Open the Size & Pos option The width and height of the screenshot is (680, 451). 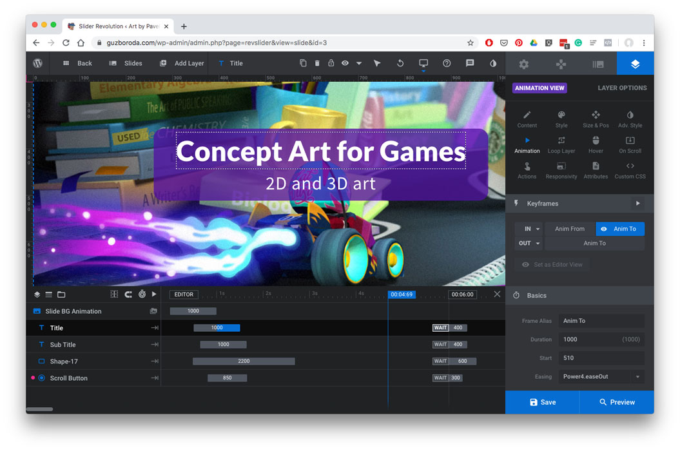point(596,119)
